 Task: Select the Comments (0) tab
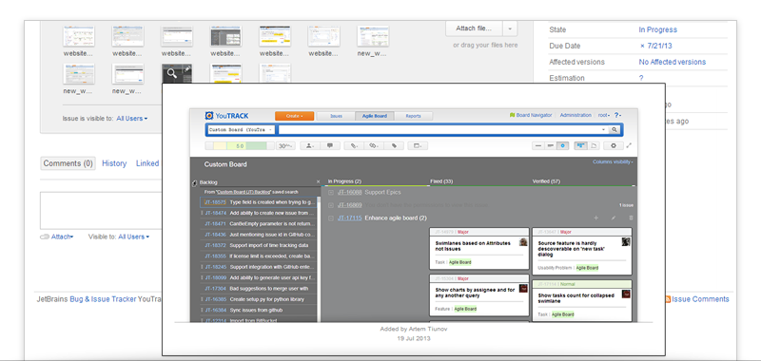coord(68,163)
